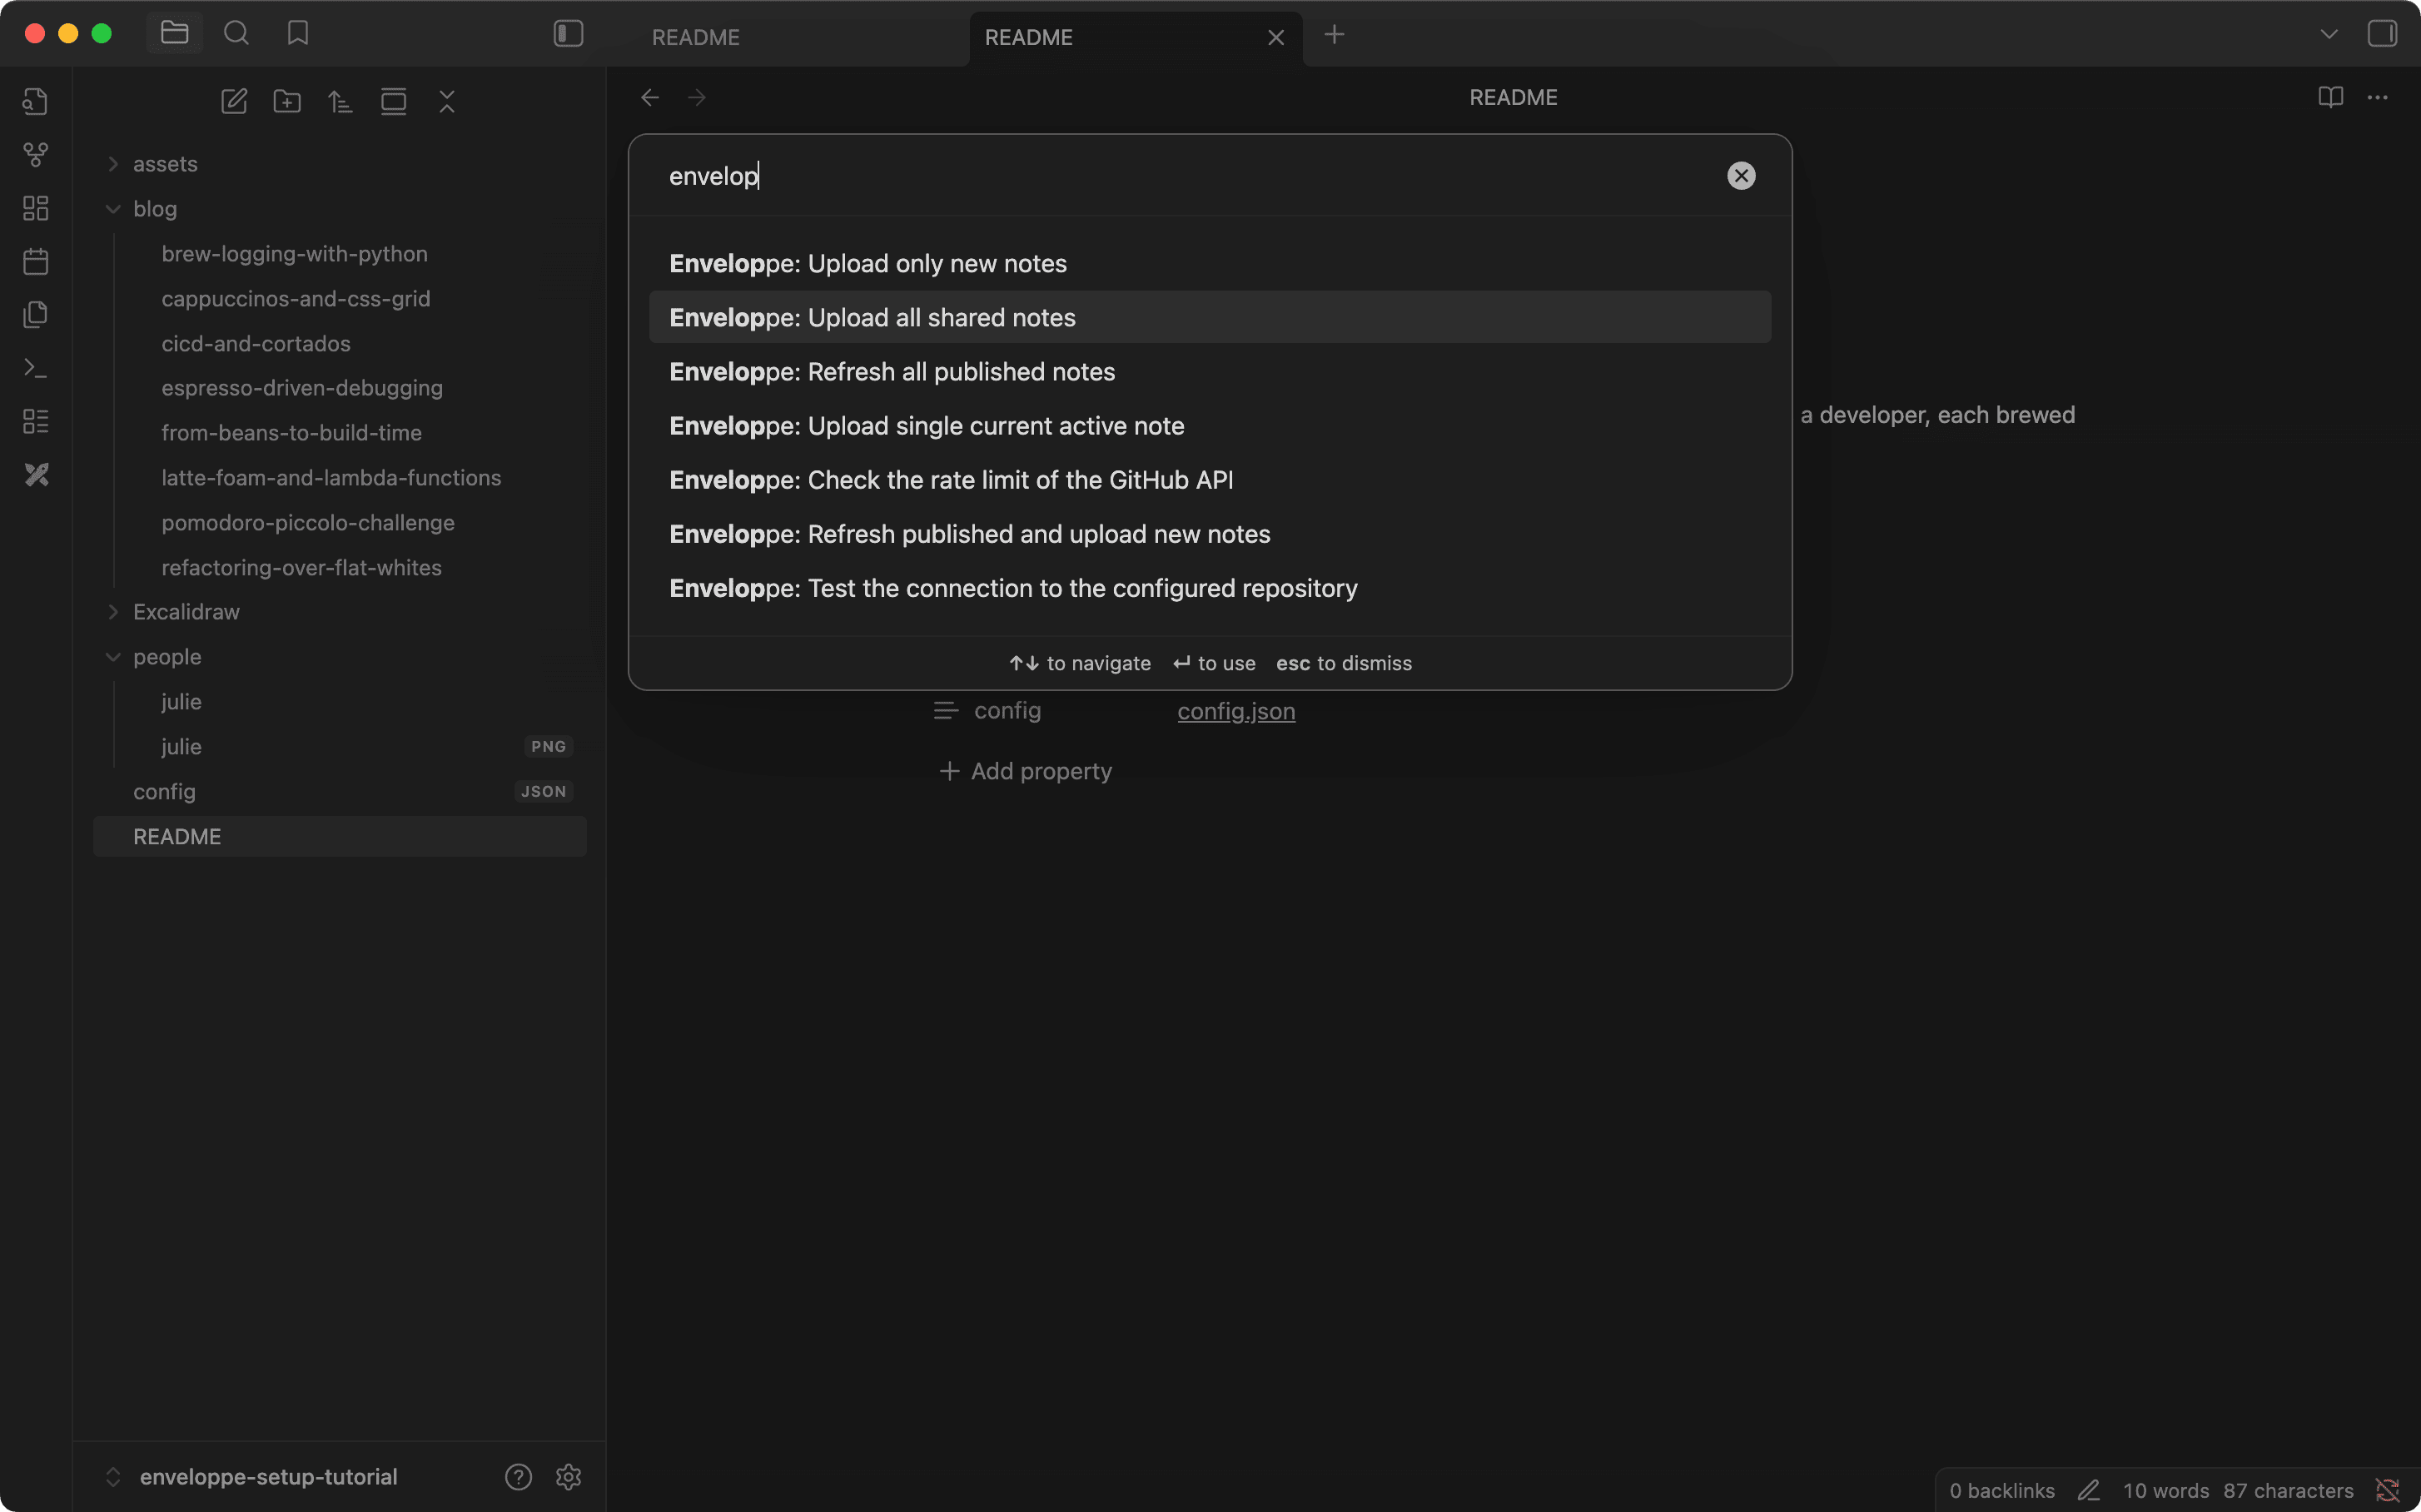Click the crossed pen and ruler ribbon icon

click(36, 474)
